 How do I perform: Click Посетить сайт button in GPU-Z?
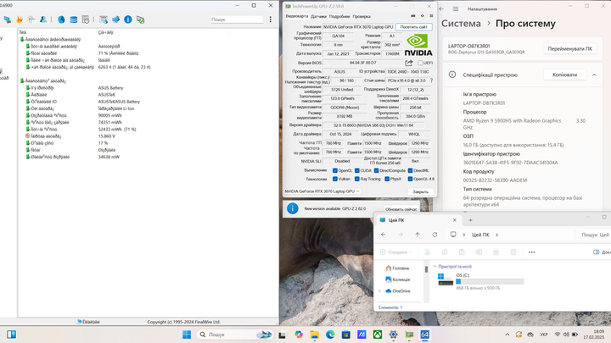414,27
